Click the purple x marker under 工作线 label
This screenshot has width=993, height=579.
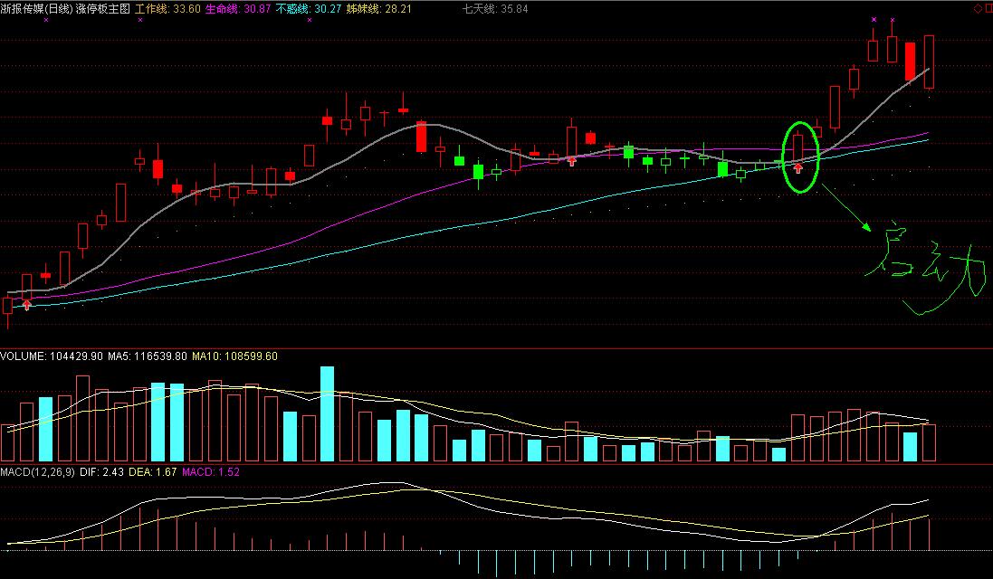point(140,20)
